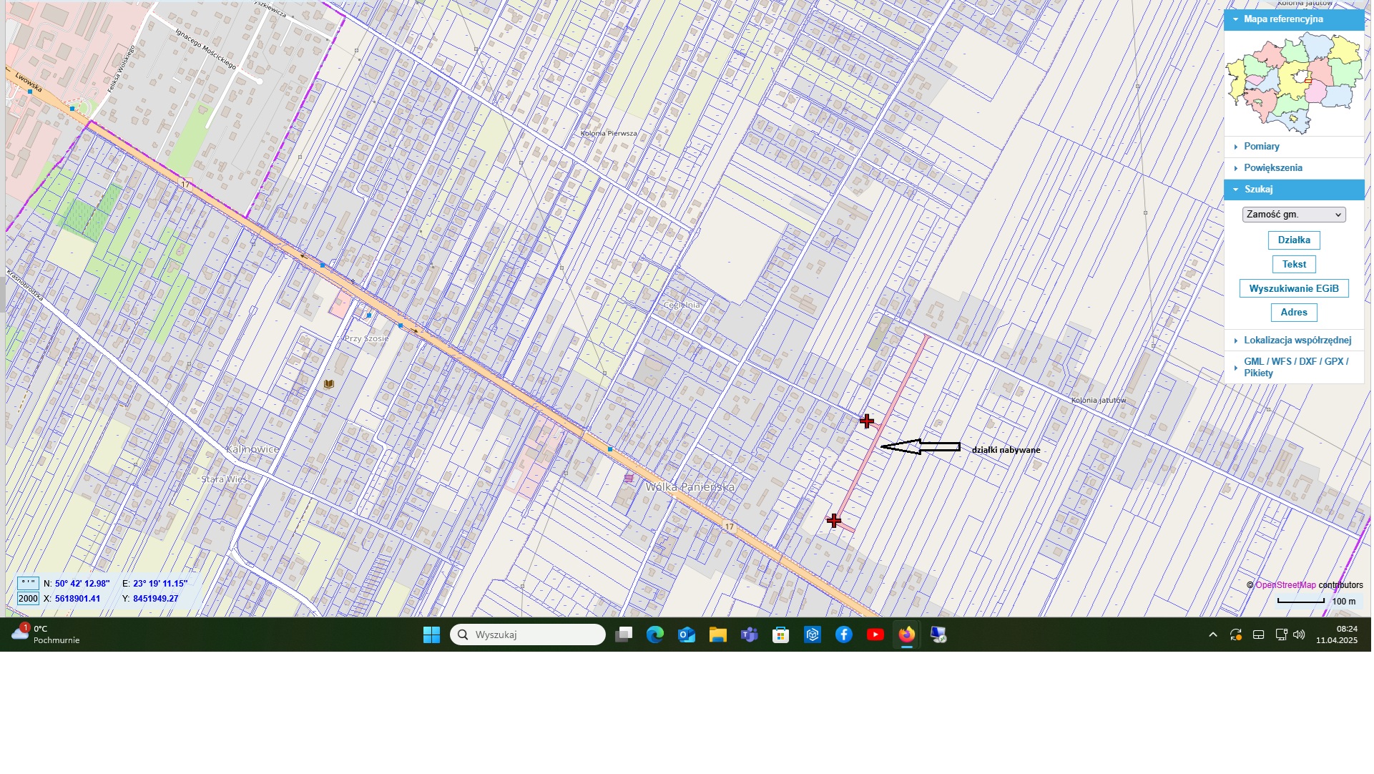Click the Wyszukiwanie EGiB button

(1294, 289)
